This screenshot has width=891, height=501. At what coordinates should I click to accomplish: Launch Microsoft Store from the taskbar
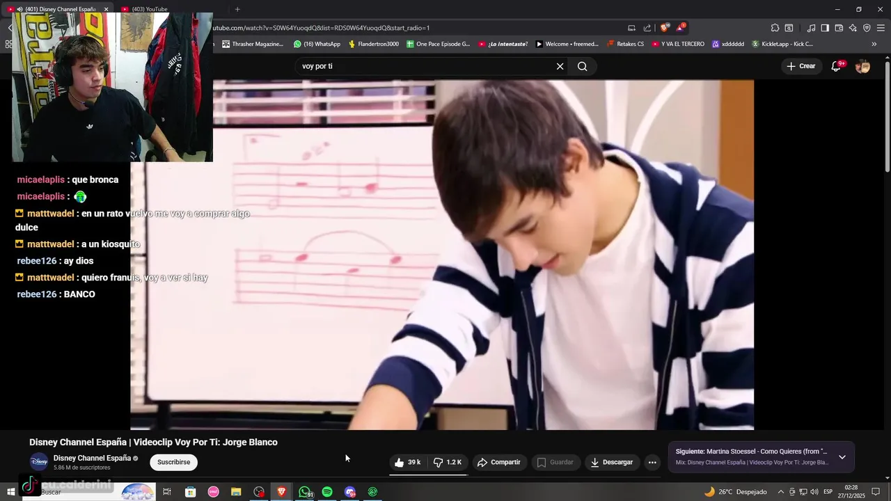click(x=190, y=492)
